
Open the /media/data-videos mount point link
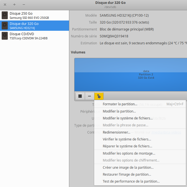coord(166,132)
